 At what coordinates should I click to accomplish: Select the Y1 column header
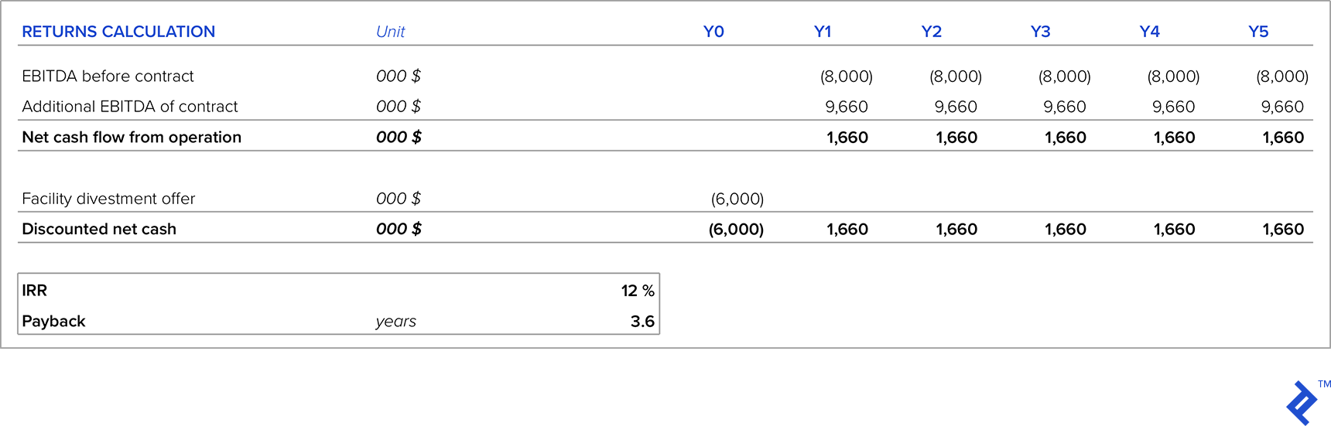click(x=823, y=32)
